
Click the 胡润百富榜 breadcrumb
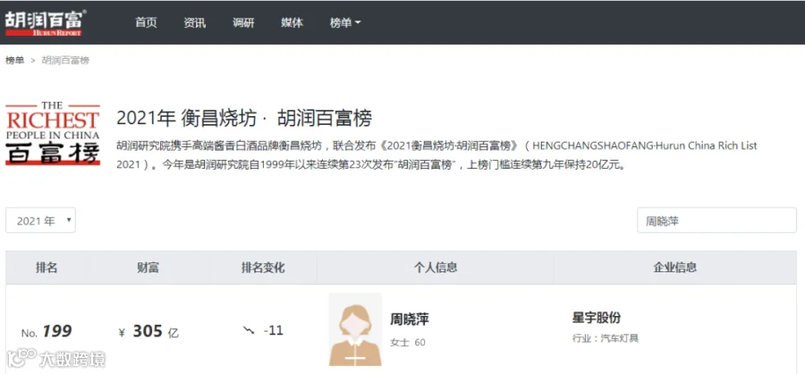[x=65, y=60]
